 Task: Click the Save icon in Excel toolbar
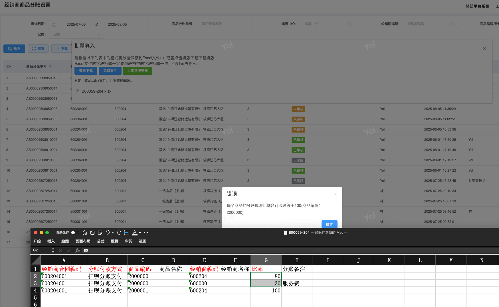tap(92, 233)
